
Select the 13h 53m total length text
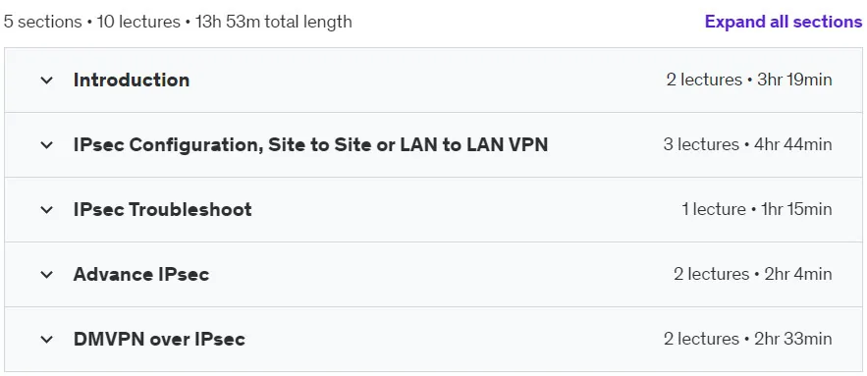coord(274,22)
